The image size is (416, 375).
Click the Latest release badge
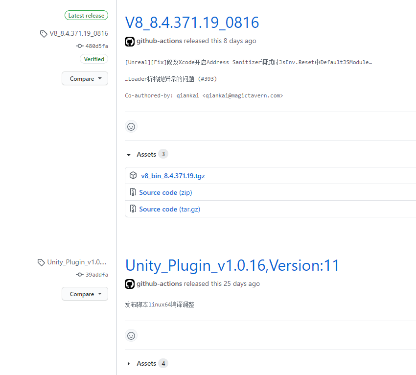(x=86, y=15)
